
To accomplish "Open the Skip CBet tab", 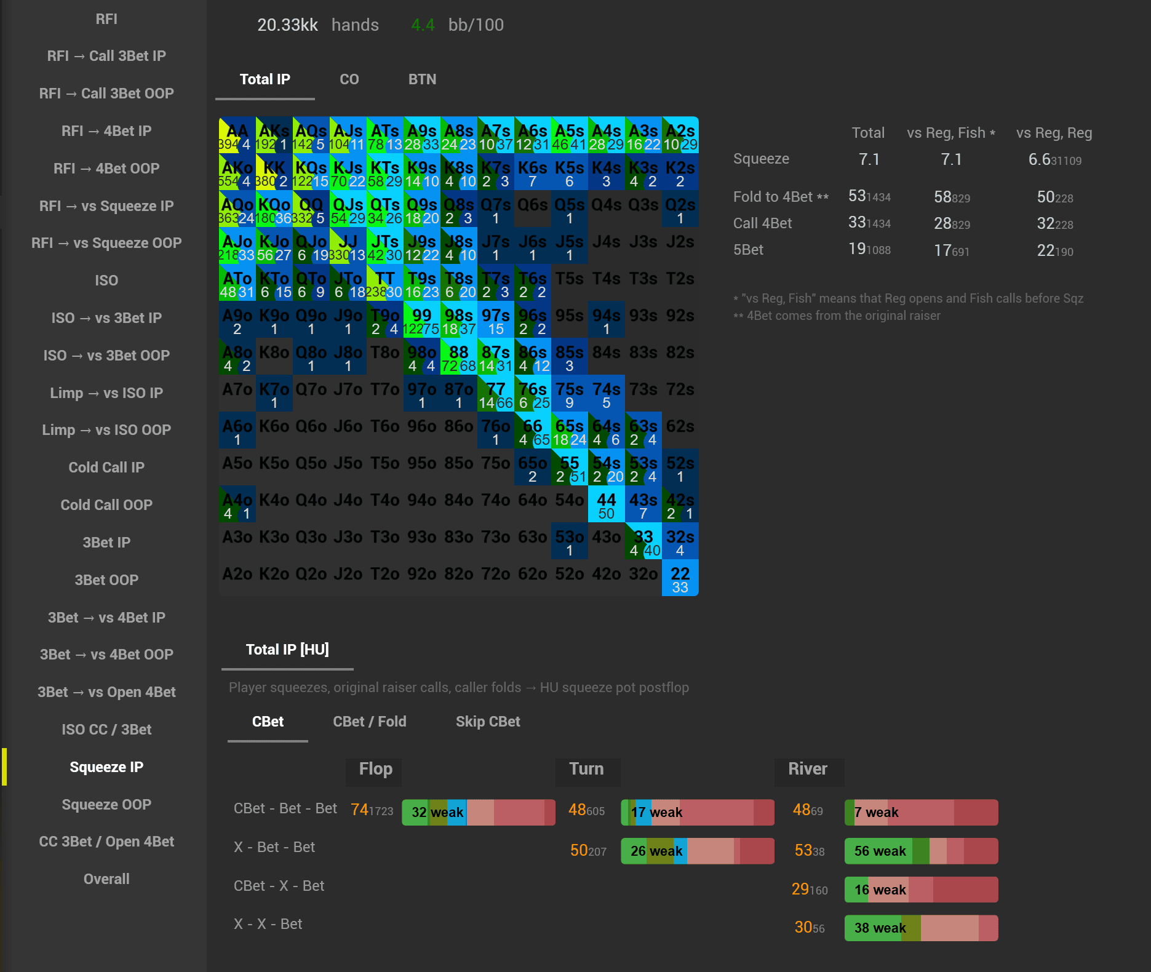I will [488, 722].
